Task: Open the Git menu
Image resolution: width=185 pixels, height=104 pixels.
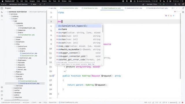Action: [59, 1]
